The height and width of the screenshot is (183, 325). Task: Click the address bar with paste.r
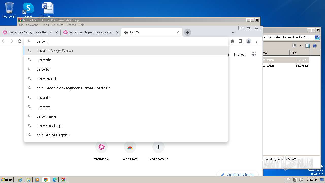126,41
